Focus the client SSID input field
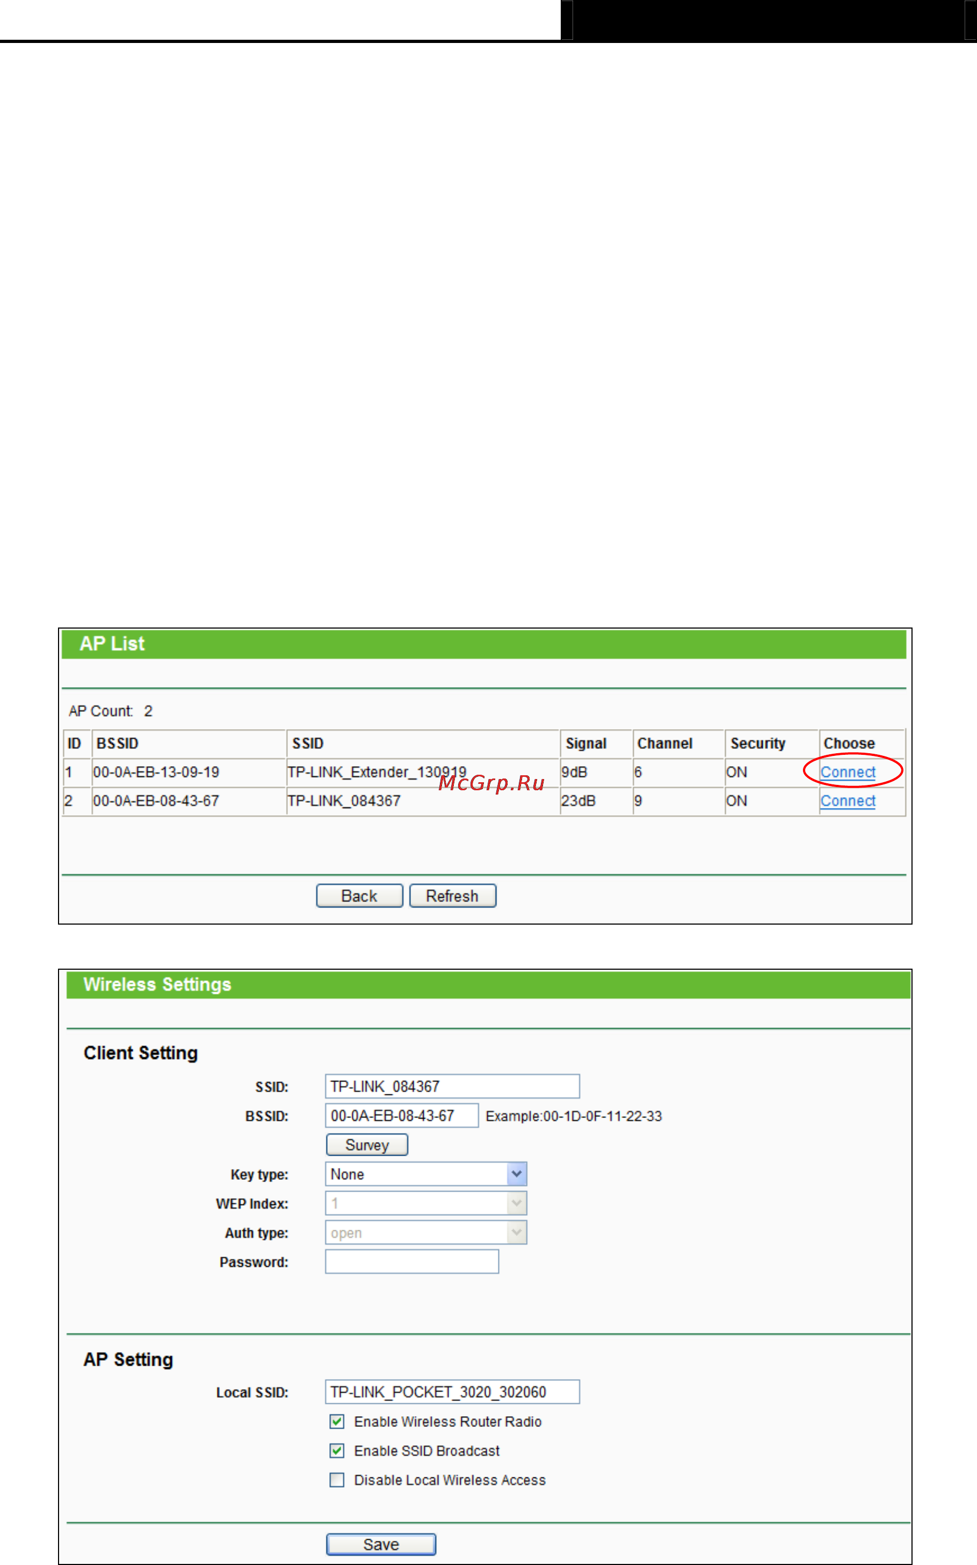This screenshot has height=1565, width=977. [x=452, y=1086]
